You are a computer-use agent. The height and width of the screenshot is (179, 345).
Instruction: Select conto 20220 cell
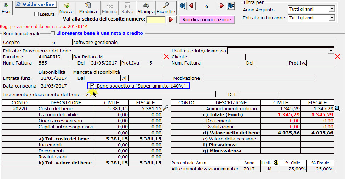[x=20, y=109]
